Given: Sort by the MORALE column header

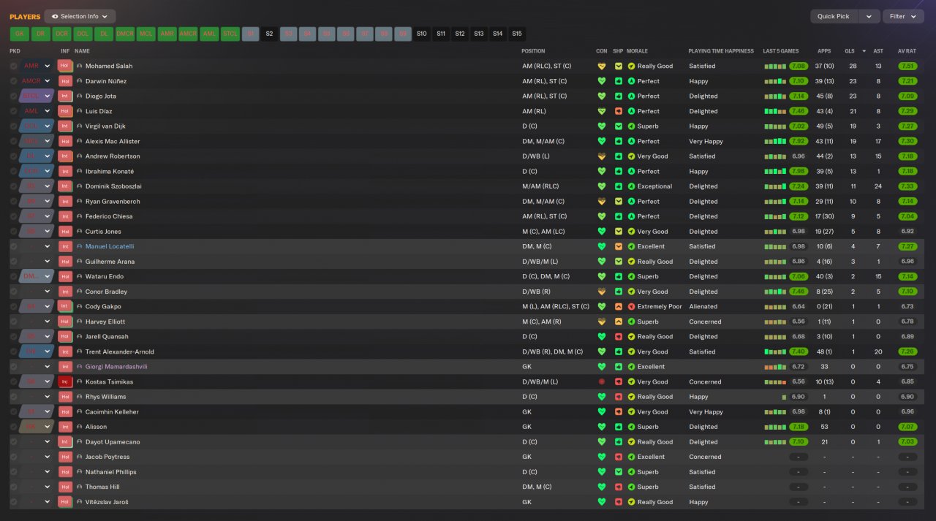Looking at the screenshot, I should coord(637,51).
